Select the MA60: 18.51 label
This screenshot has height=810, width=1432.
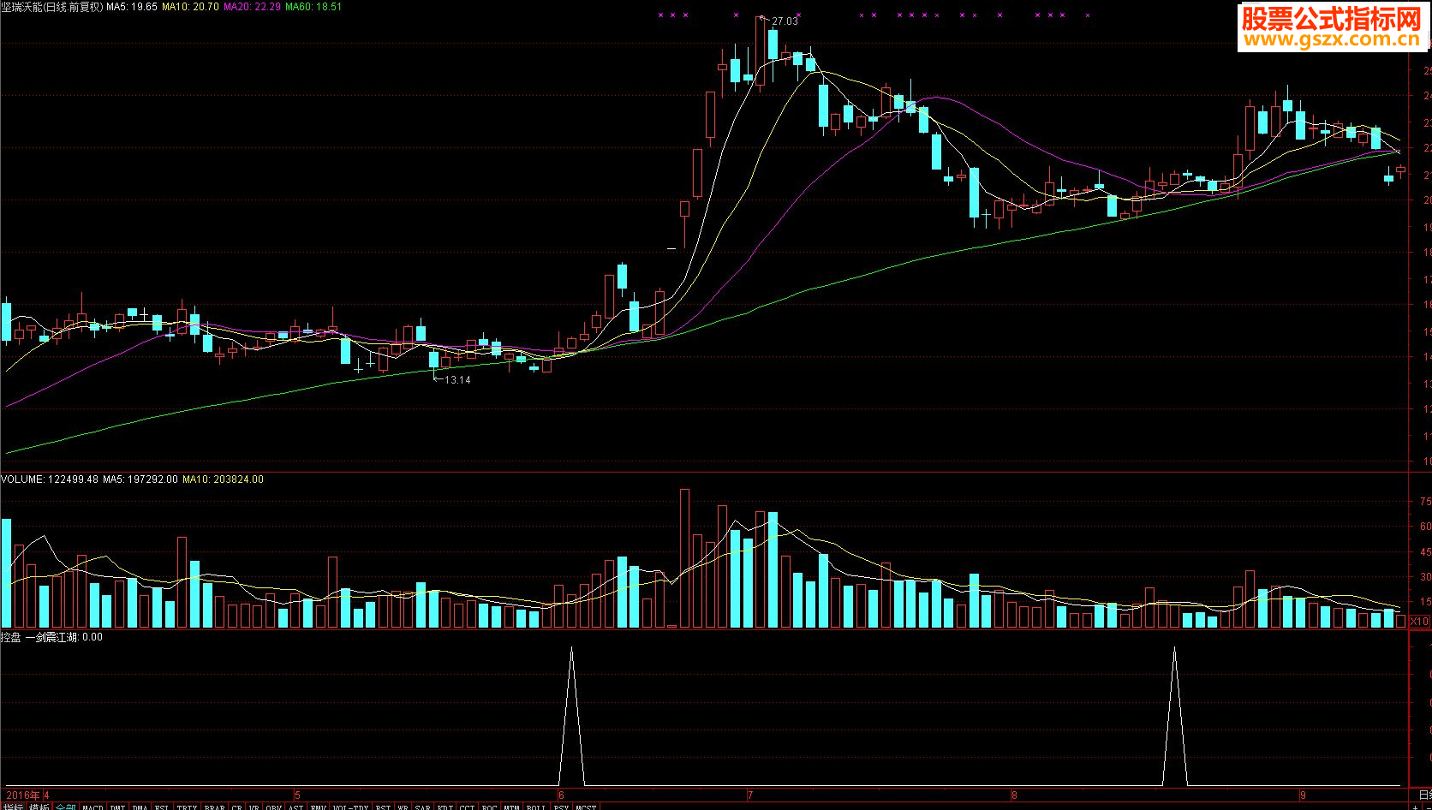coord(313,7)
